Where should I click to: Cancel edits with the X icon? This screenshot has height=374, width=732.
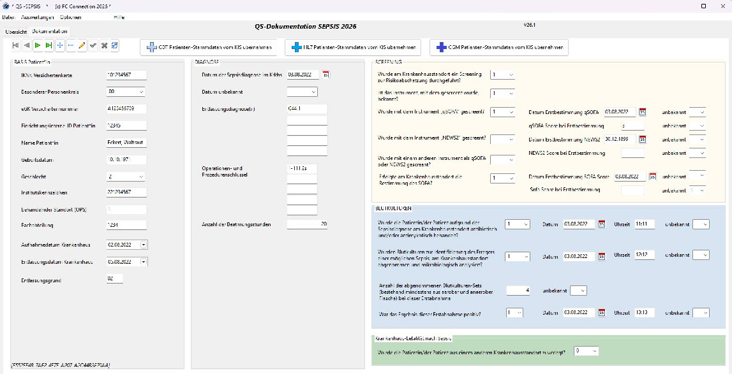(x=104, y=45)
